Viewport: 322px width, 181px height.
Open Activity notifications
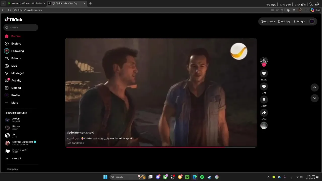(13, 80)
